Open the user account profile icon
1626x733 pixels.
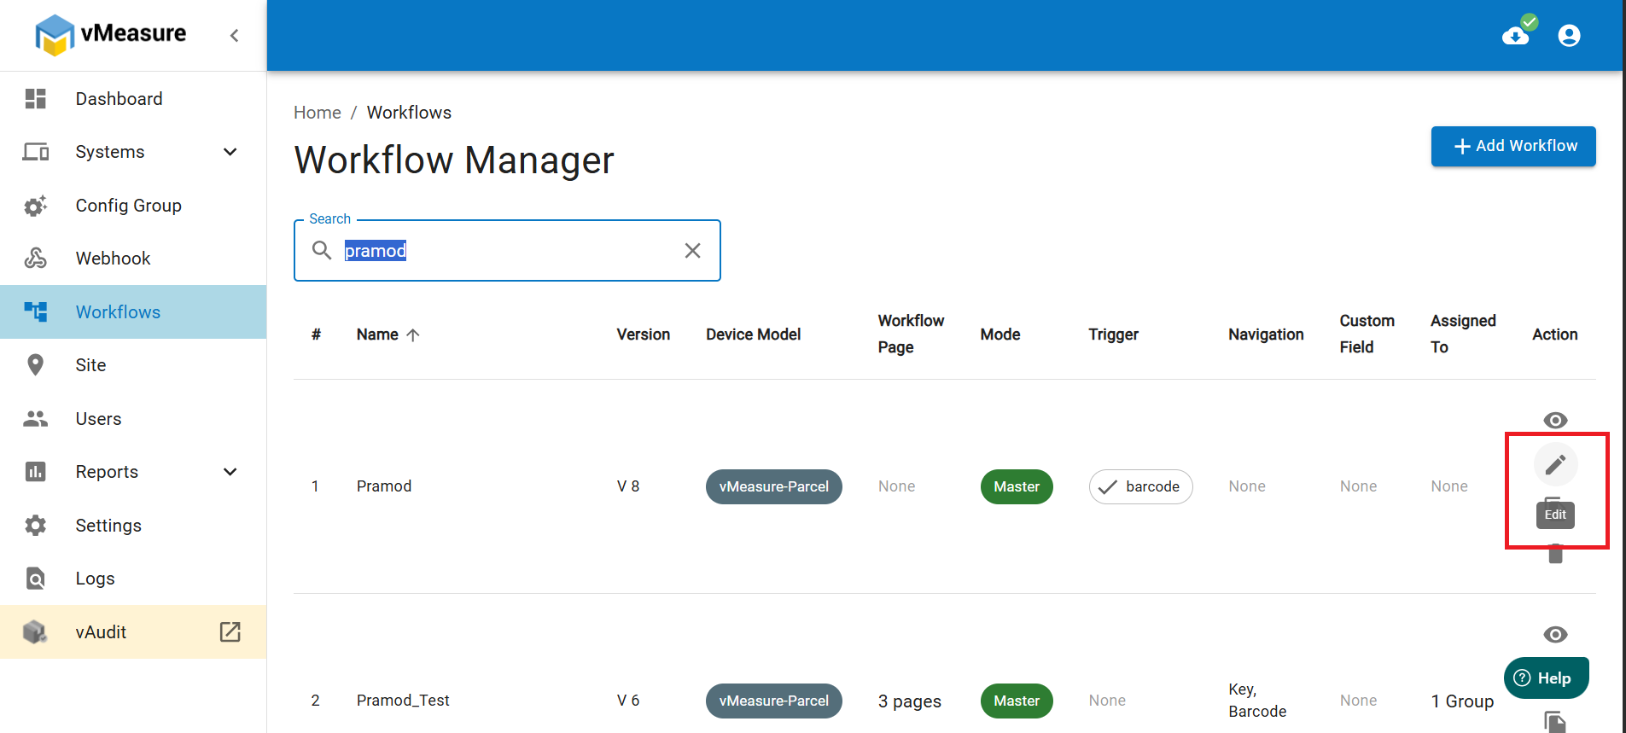tap(1569, 36)
